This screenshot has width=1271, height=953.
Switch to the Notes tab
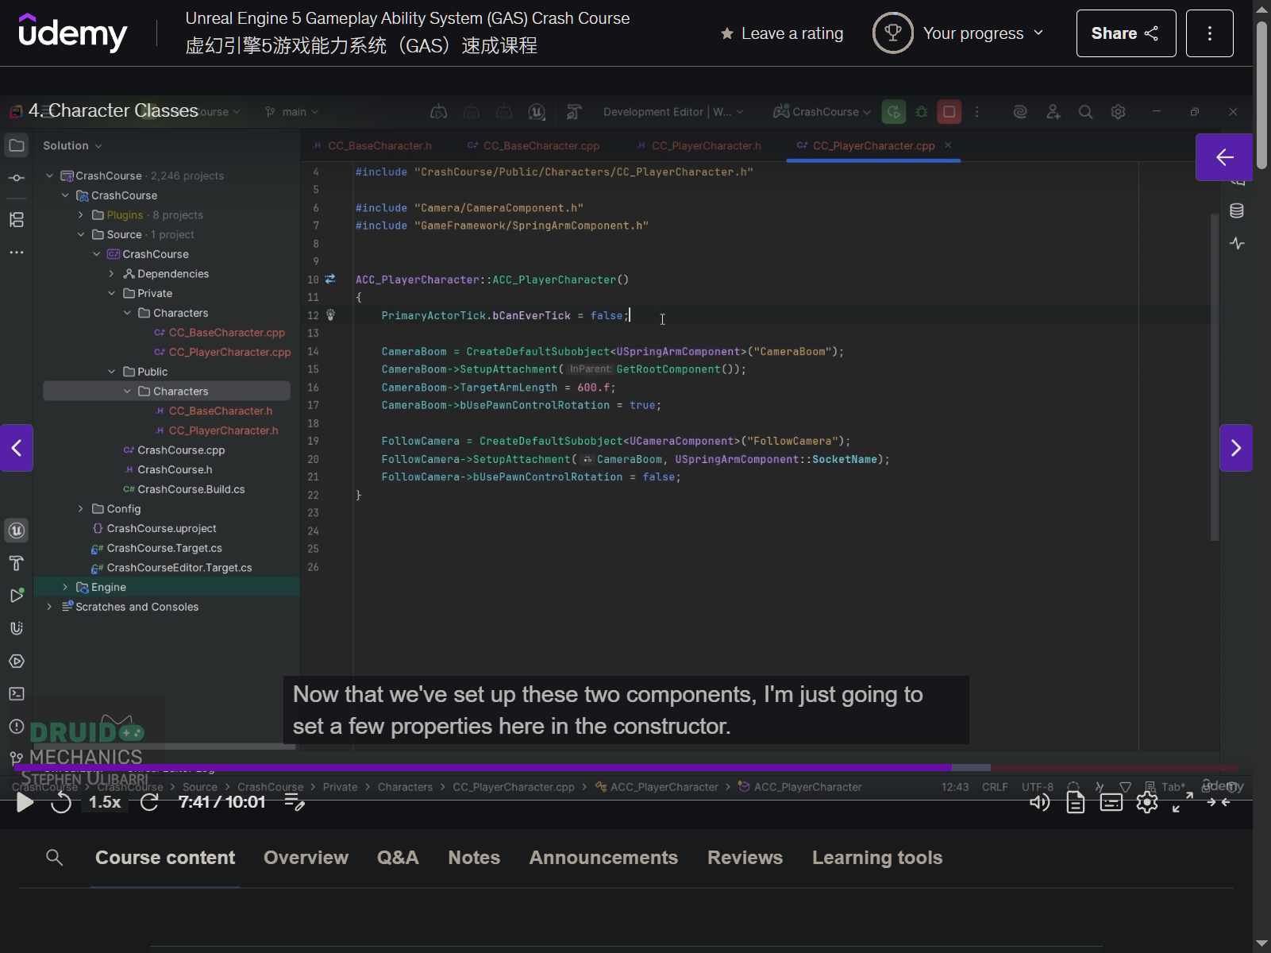pos(474,858)
